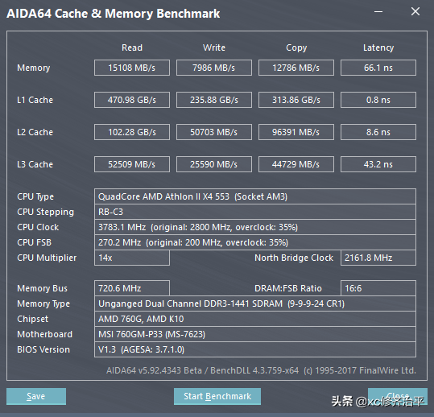Click the window title AIDA64 Cache & Memory Benchmark
The image size is (434, 417).
(114, 14)
